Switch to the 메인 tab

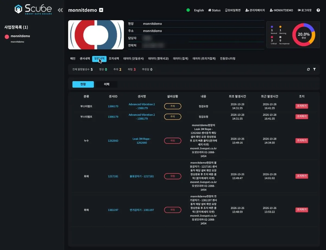(x=73, y=59)
